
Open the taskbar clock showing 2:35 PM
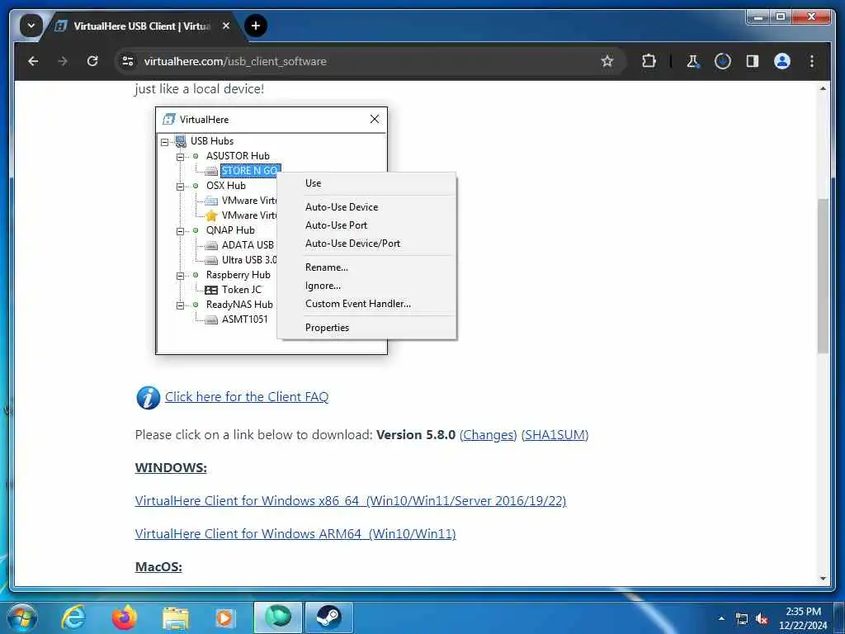tap(803, 618)
